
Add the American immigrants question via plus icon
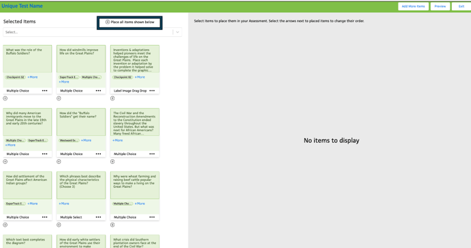click(5, 162)
